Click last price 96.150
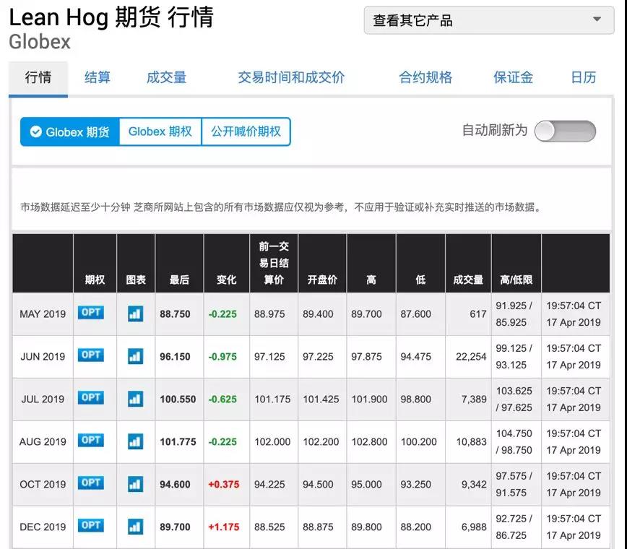The width and height of the screenshot is (627, 549). pyautogui.click(x=175, y=356)
